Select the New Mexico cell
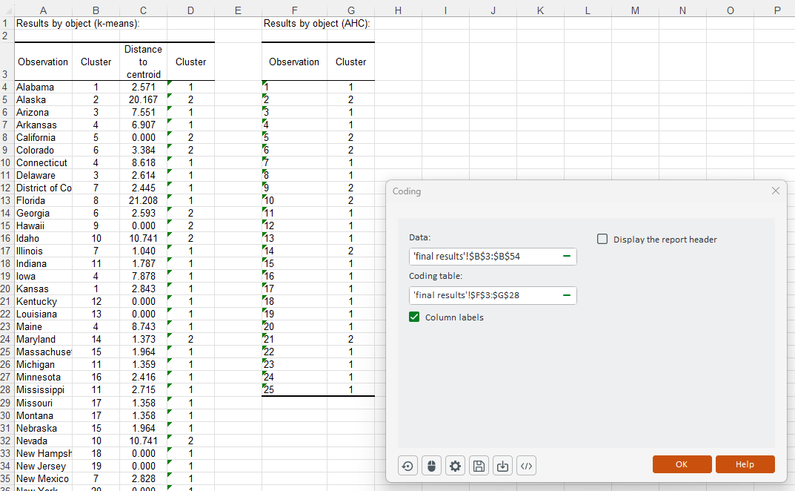Image resolution: width=795 pixels, height=491 pixels. 43,479
